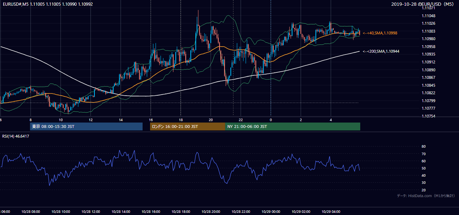Viewport: 459px width, 215px height.
Task: Click price axis label 1.10958
Action: (429, 47)
